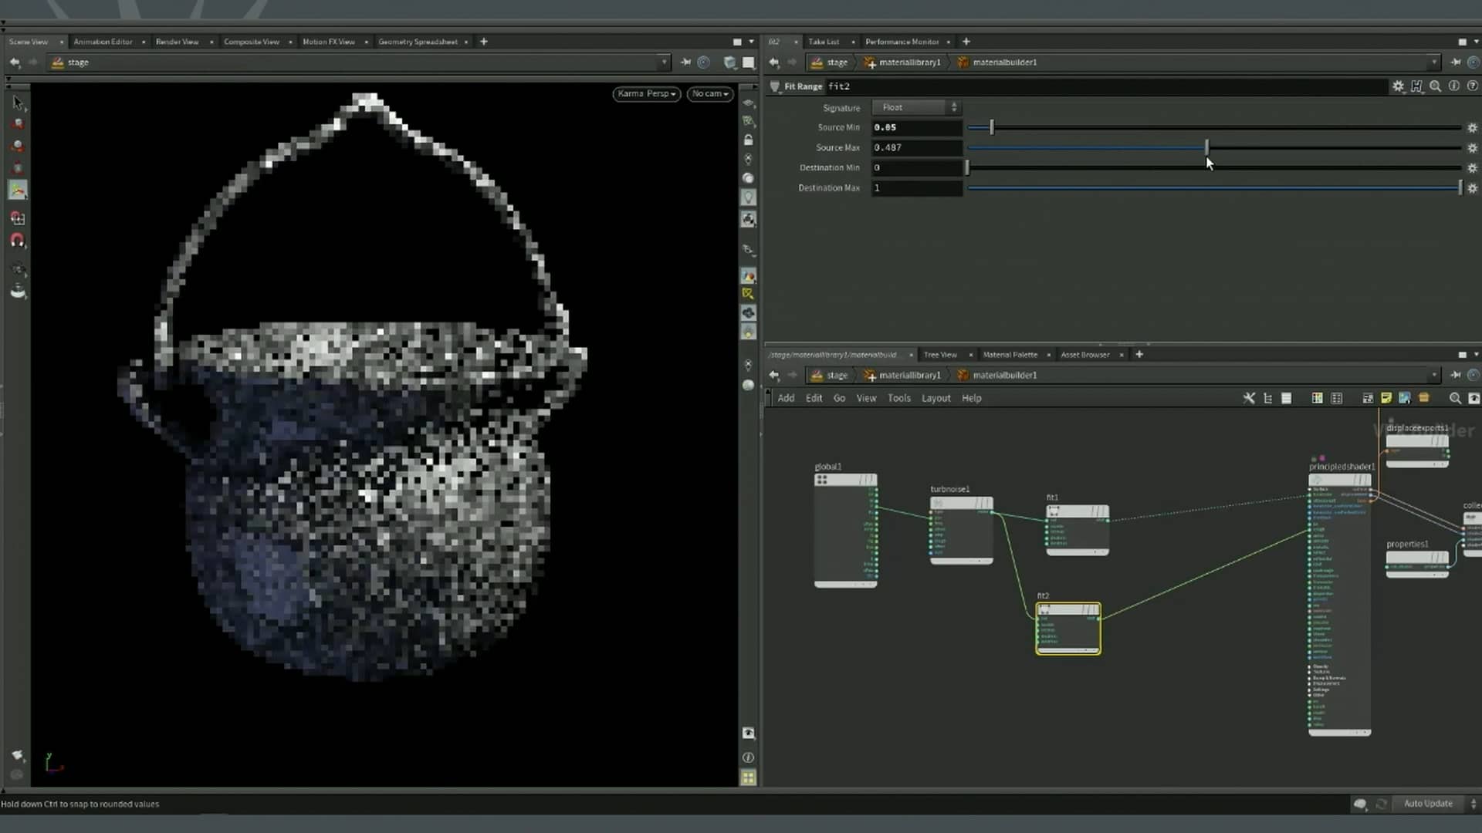Image resolution: width=1482 pixels, height=833 pixels.
Task: Open the Karma Persp camera dropdown
Action: pyautogui.click(x=645, y=93)
